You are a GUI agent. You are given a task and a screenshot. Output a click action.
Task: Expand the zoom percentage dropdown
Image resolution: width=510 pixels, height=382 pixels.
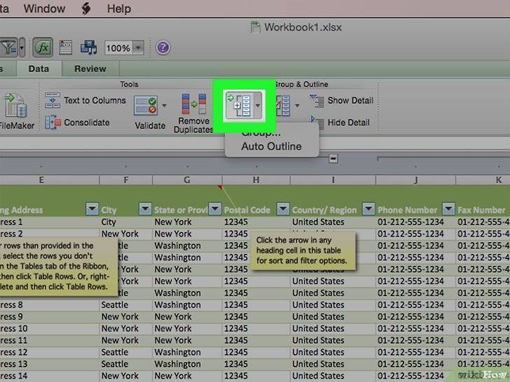click(x=138, y=48)
